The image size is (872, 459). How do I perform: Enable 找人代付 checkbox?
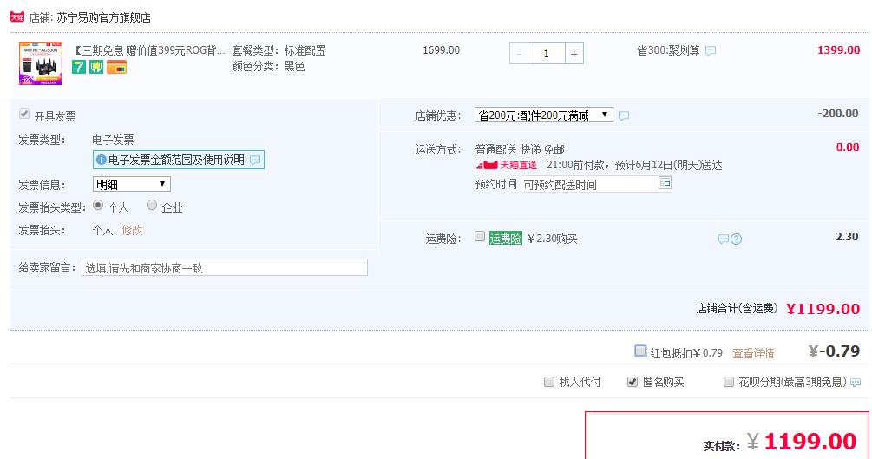pos(549,382)
